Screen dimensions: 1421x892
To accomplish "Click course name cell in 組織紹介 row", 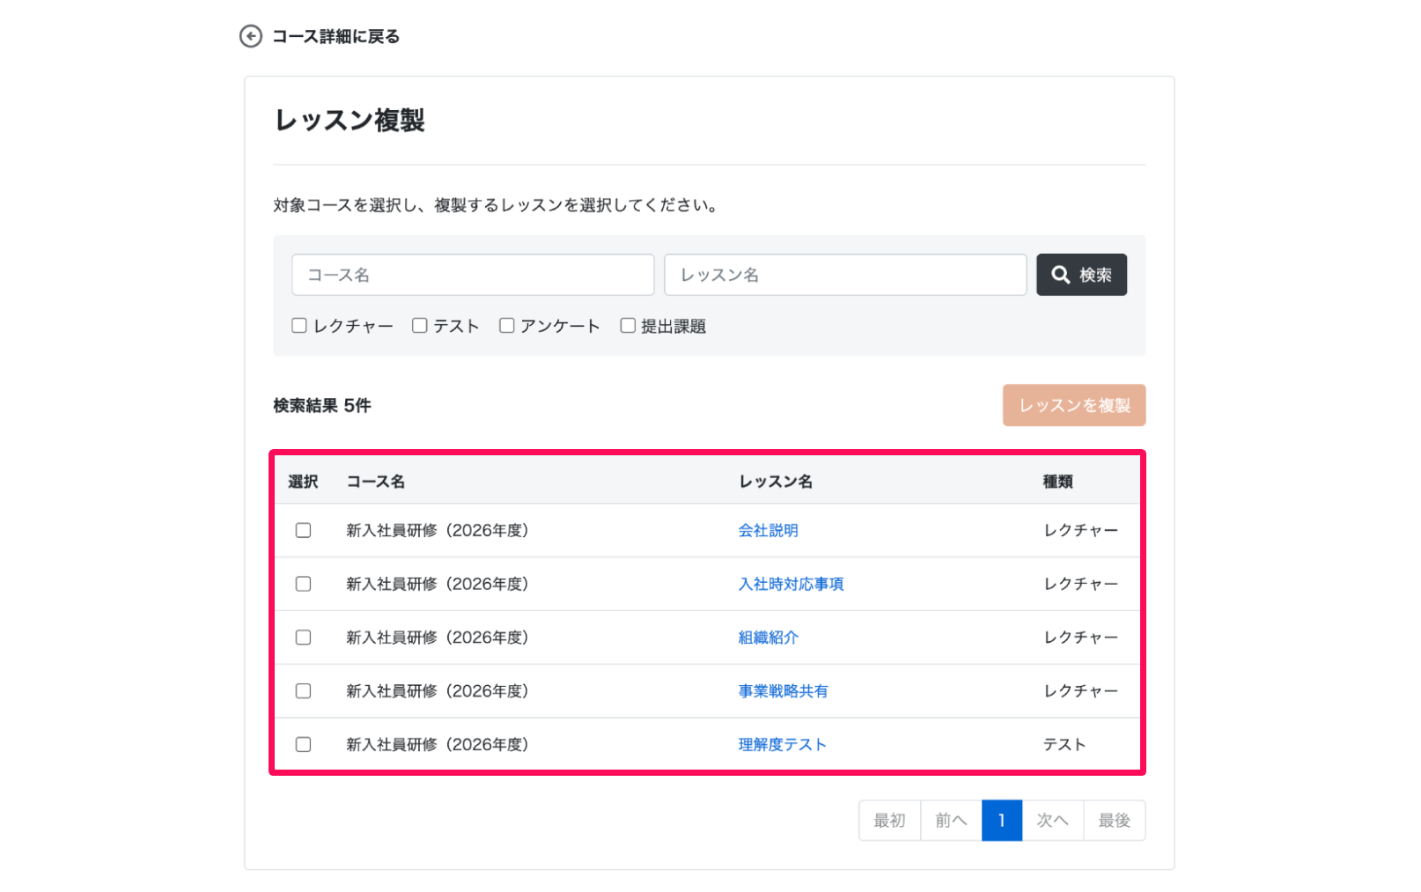I will (438, 638).
